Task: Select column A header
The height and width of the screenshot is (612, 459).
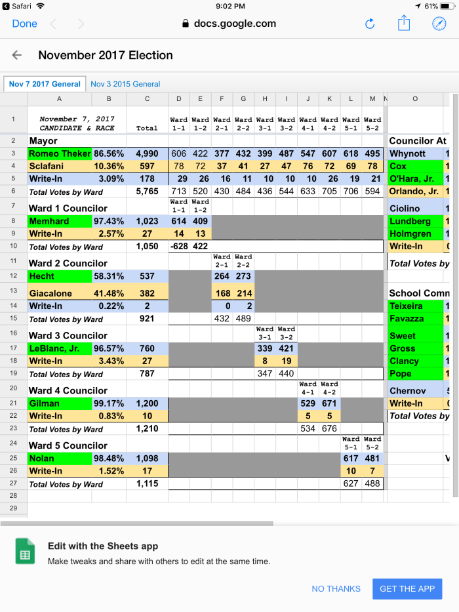Action: [x=59, y=99]
